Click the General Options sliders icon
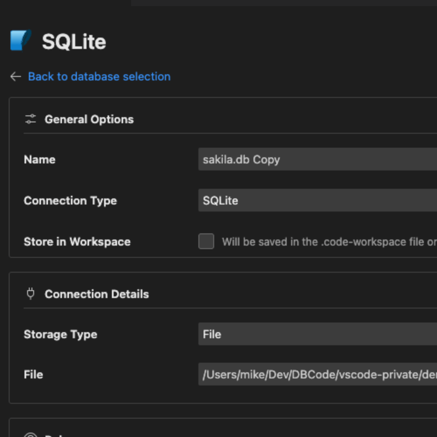This screenshot has width=437, height=437. 31,119
